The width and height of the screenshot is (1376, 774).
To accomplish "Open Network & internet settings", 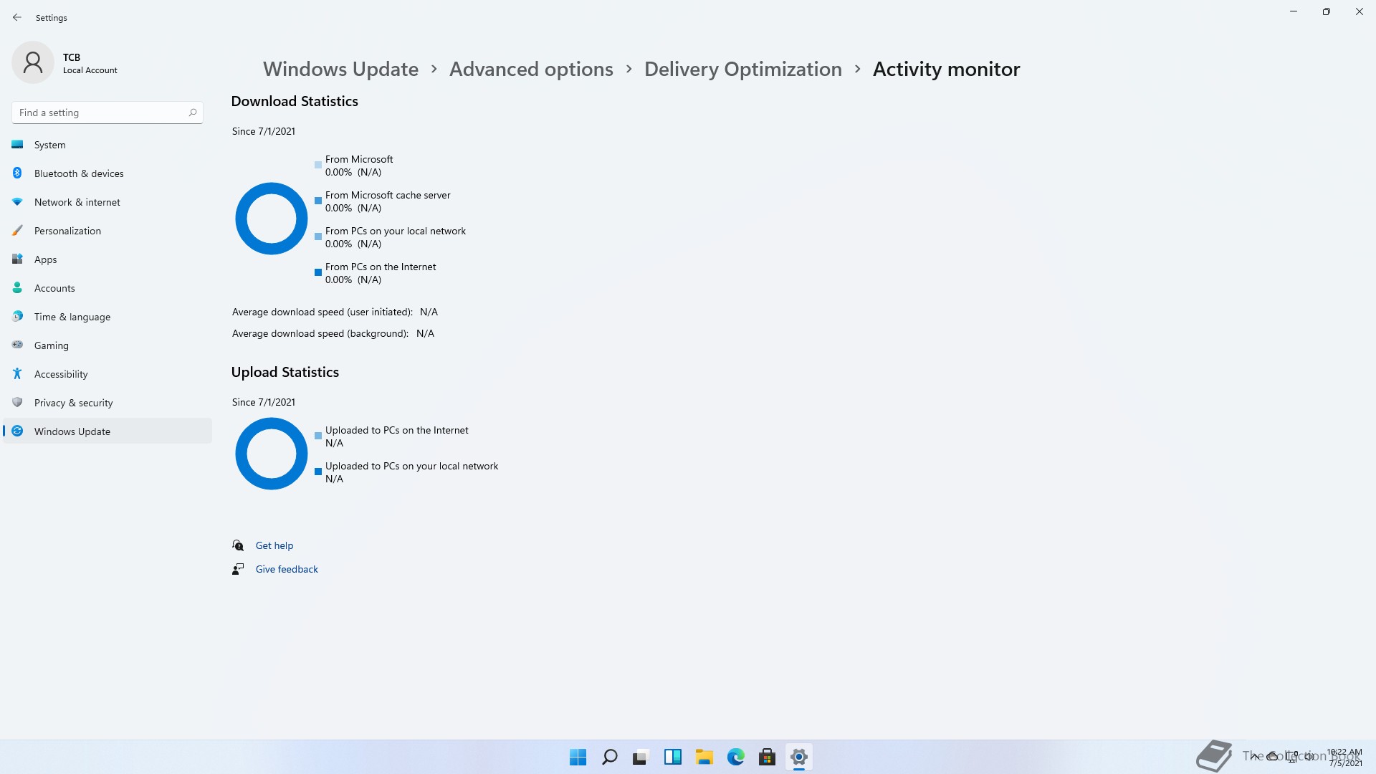I will (x=107, y=202).
